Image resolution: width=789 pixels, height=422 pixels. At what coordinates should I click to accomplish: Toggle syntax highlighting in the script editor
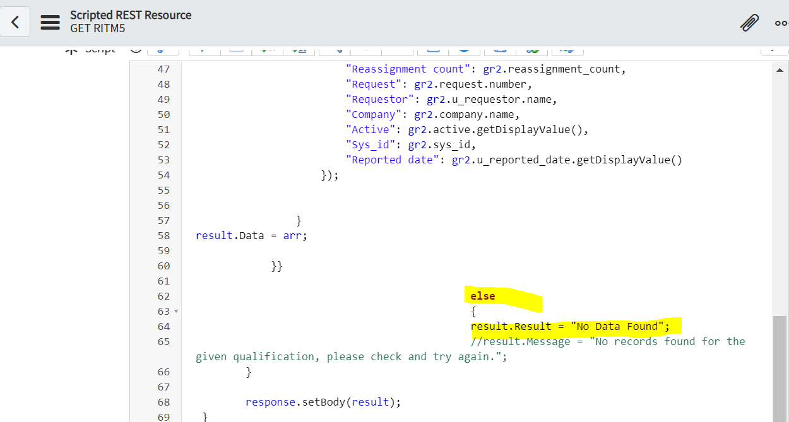[533, 50]
